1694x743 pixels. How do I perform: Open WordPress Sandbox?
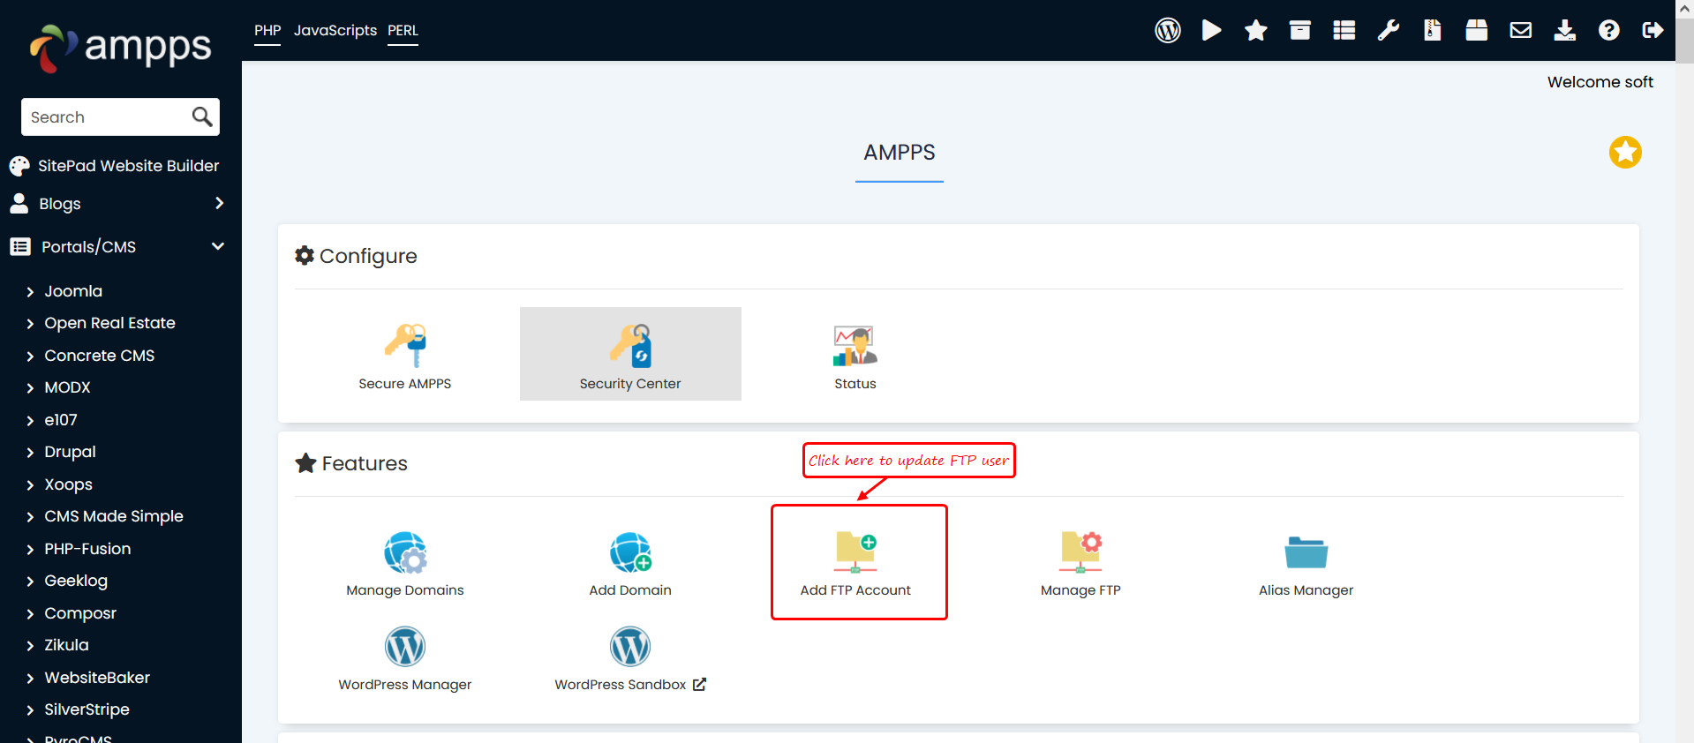pyautogui.click(x=630, y=658)
